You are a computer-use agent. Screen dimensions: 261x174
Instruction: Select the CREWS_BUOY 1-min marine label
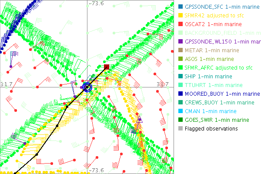pos(219,103)
